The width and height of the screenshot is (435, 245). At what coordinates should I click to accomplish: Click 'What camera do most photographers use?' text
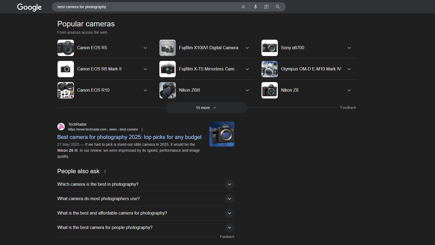(99, 199)
